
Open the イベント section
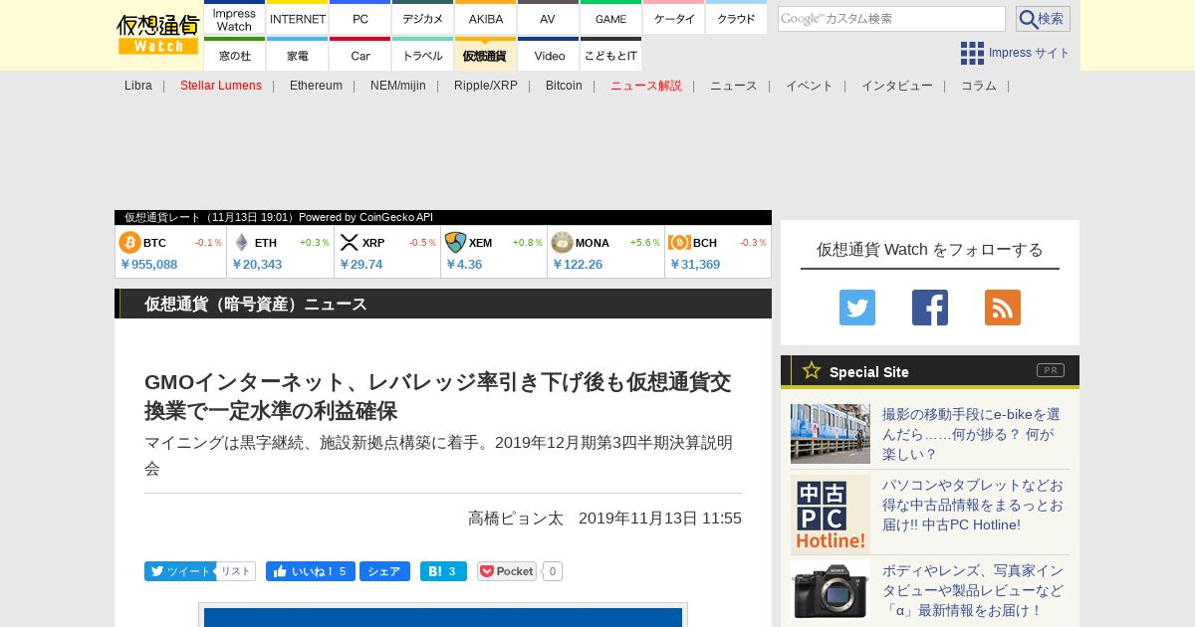coord(810,86)
